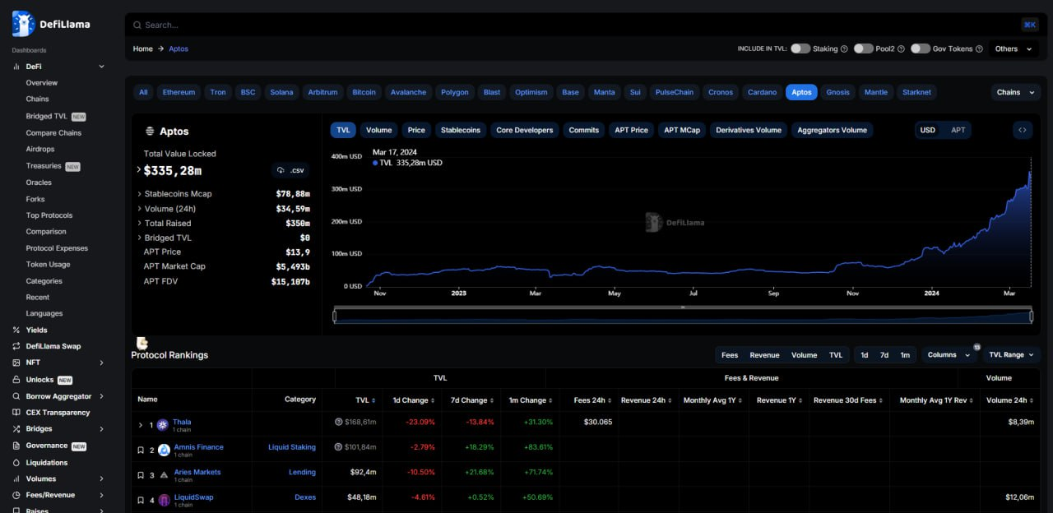Click the DefiLlama Swap sidebar icon
Screen dimensions: 1053x513
coord(16,346)
